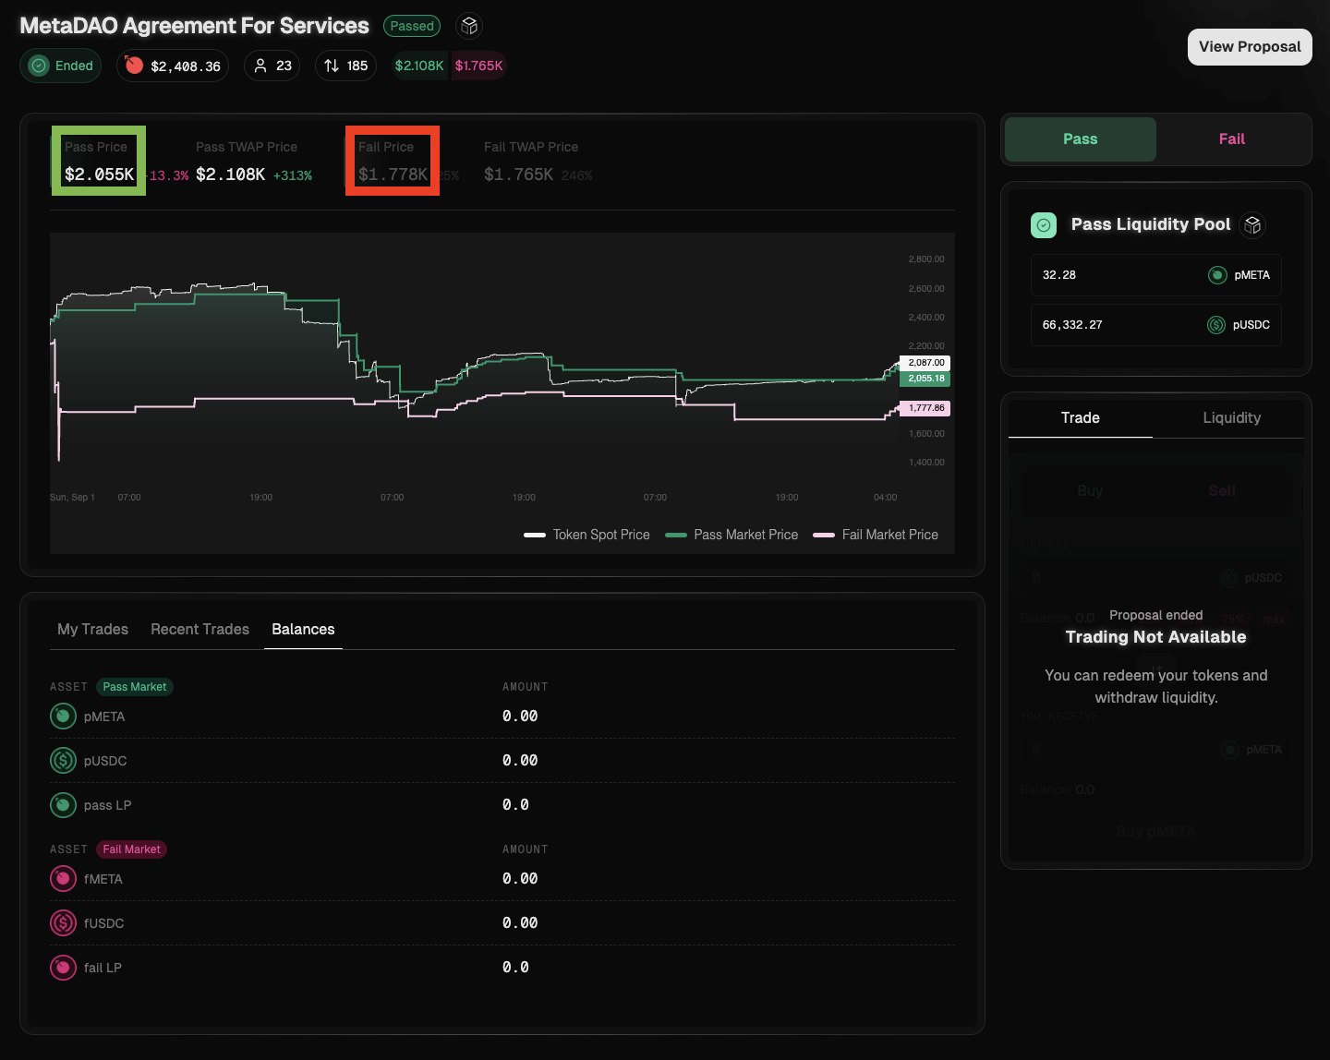Click the trades arrows icon showing 185
This screenshot has height=1060, width=1330.
332,66
